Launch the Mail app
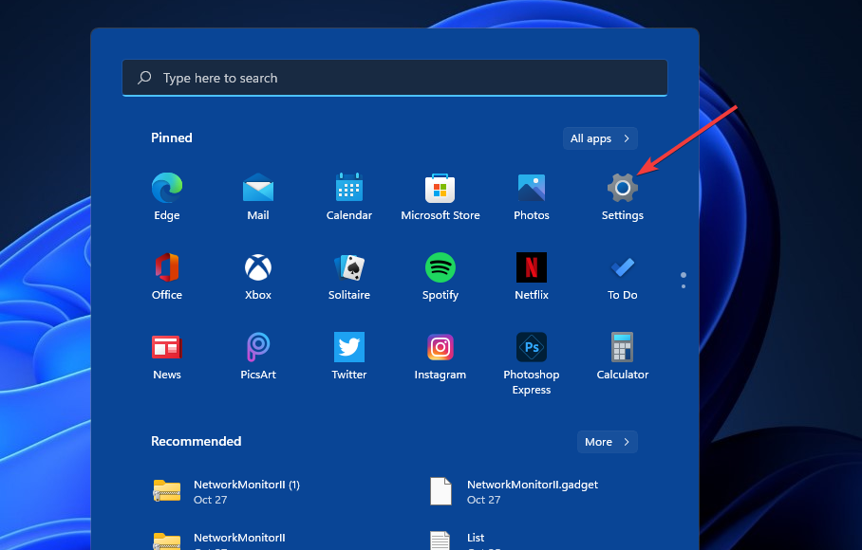The height and width of the screenshot is (550, 862). point(258,196)
